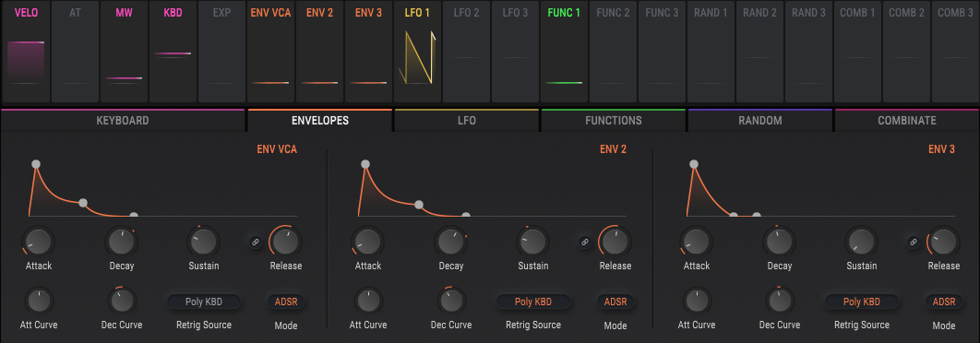Screen dimensions: 980x343
Task: Open ENV 3 ADSR Mode selector
Action: click(944, 302)
